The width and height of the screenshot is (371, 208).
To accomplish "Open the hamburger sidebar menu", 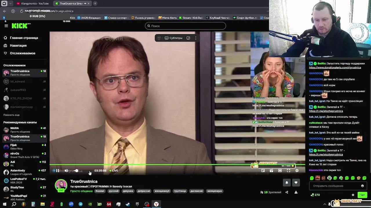I will [x=6, y=26].
